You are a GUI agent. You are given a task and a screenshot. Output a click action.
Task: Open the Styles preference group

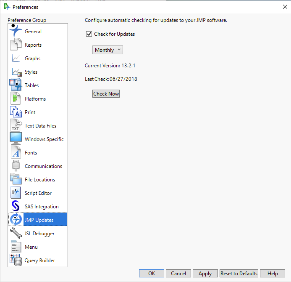[31, 72]
